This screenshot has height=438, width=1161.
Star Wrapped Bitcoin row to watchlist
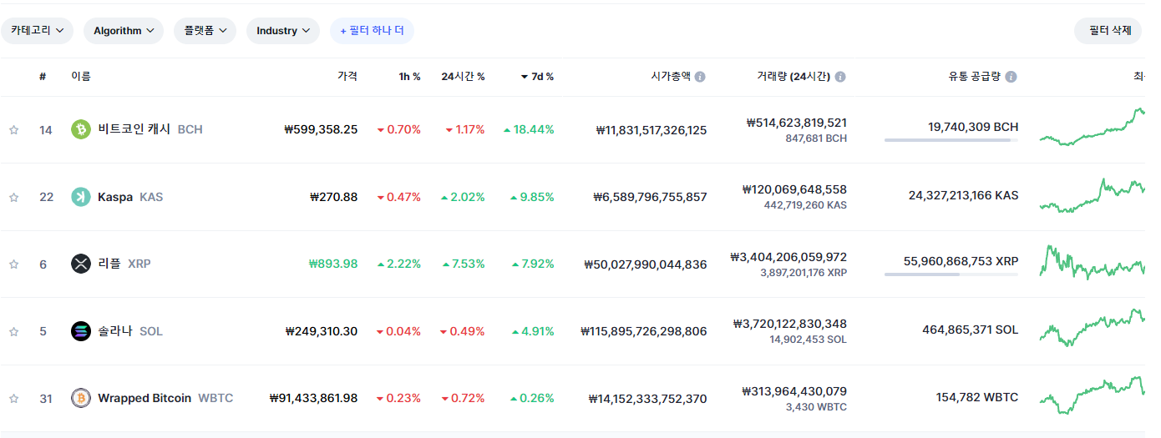(13, 399)
